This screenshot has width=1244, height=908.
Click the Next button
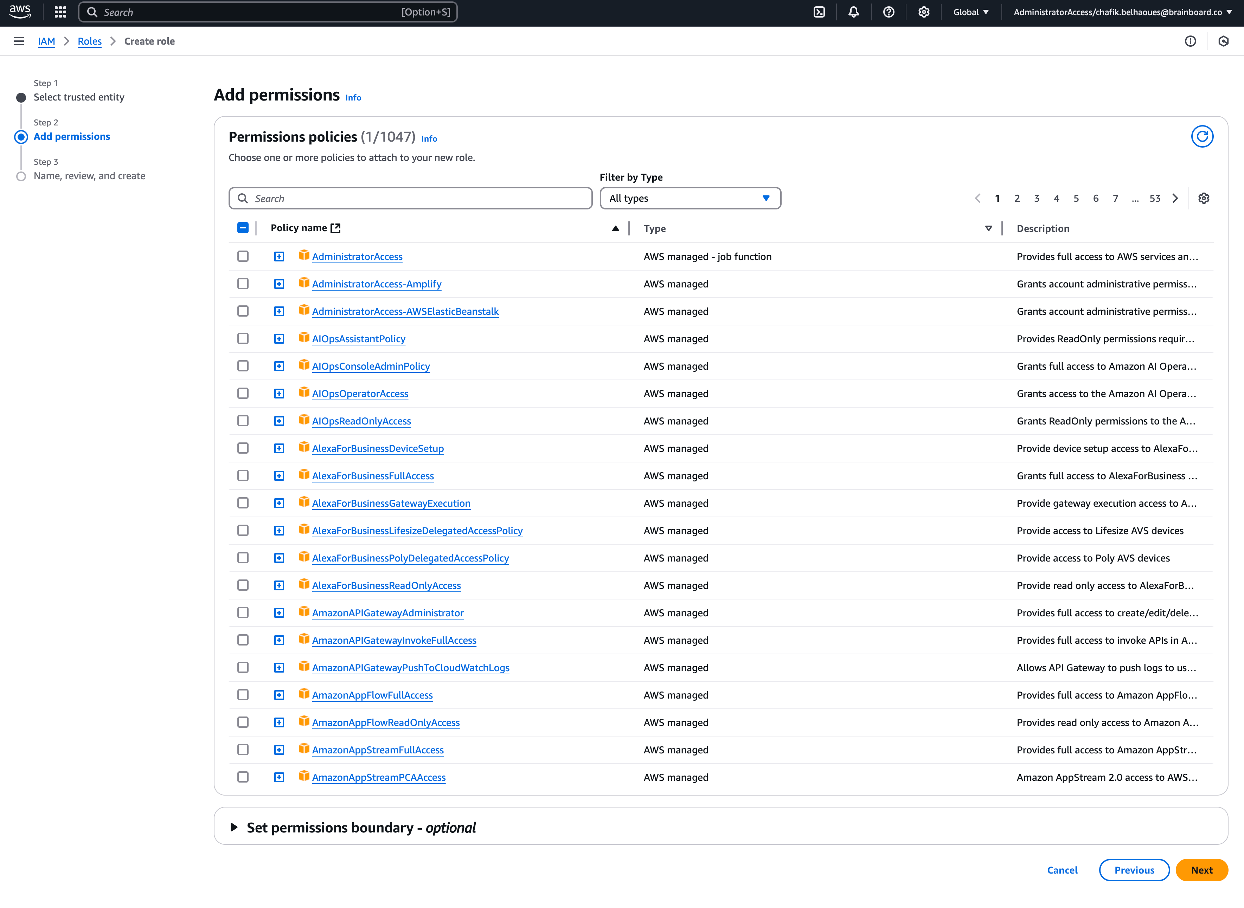coord(1202,870)
